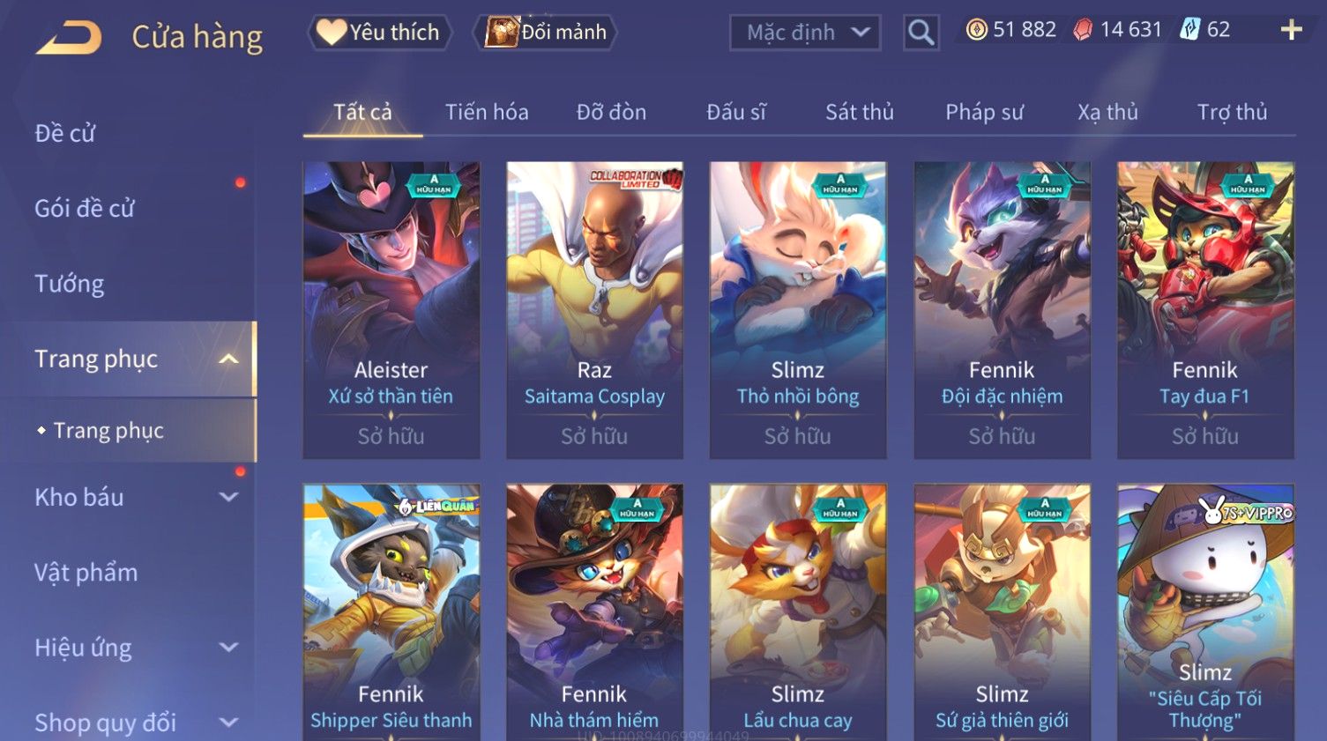Click the golden back arrow icon

coord(69,39)
